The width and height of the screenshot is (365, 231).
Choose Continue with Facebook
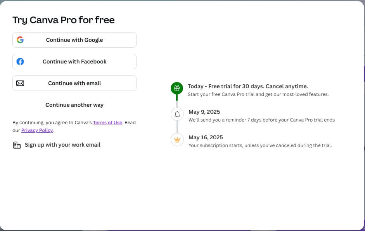[74, 62]
